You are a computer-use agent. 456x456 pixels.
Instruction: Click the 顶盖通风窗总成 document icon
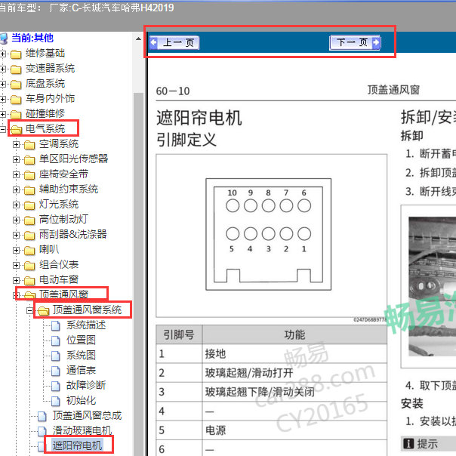click(42, 417)
